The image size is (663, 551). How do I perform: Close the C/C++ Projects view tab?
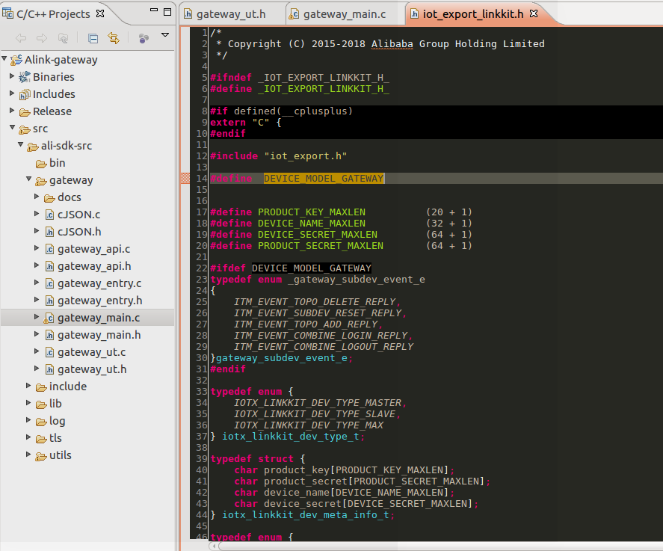(x=100, y=13)
